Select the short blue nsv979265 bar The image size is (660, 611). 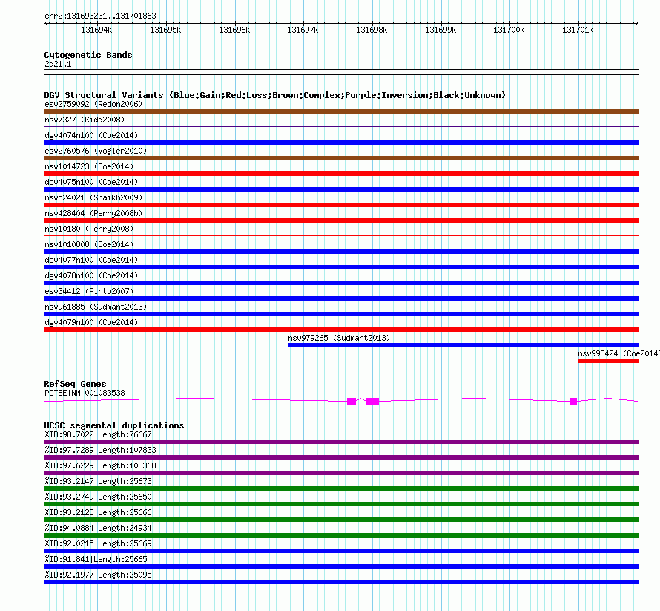point(463,345)
